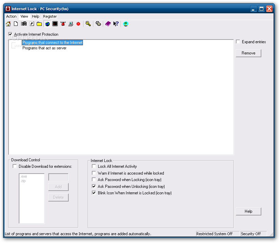Viewport: 280px width, 243px height.
Task: Click the Security Off status panel
Action: [253, 234]
